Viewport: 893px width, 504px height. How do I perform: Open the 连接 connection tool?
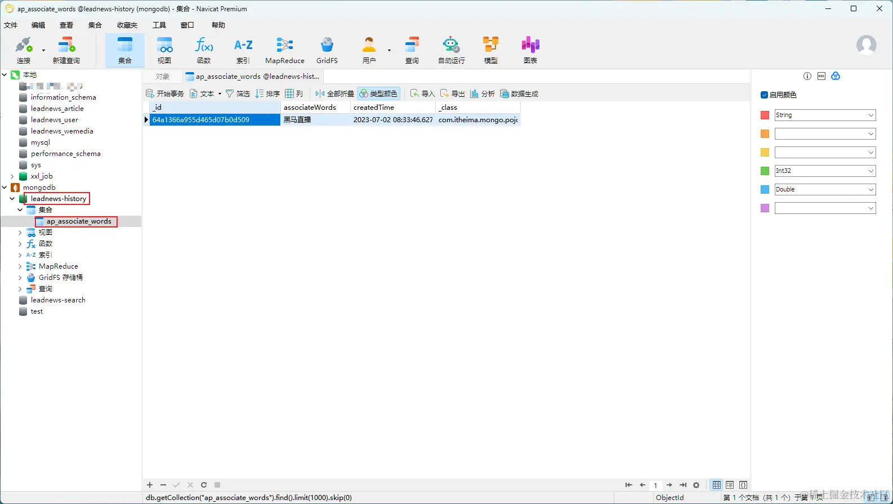24,50
